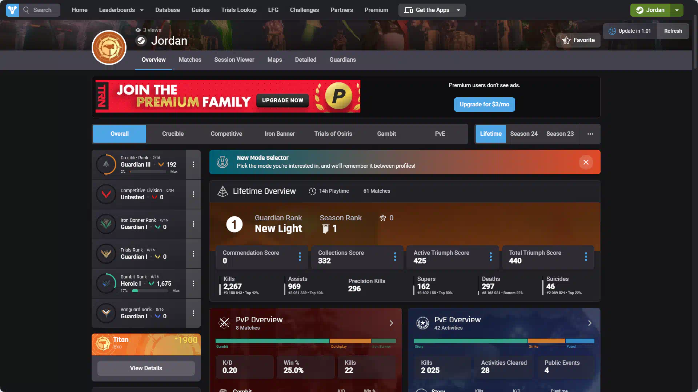Open the Session Viewer tab
Screen dimensions: 698x392
234,60
